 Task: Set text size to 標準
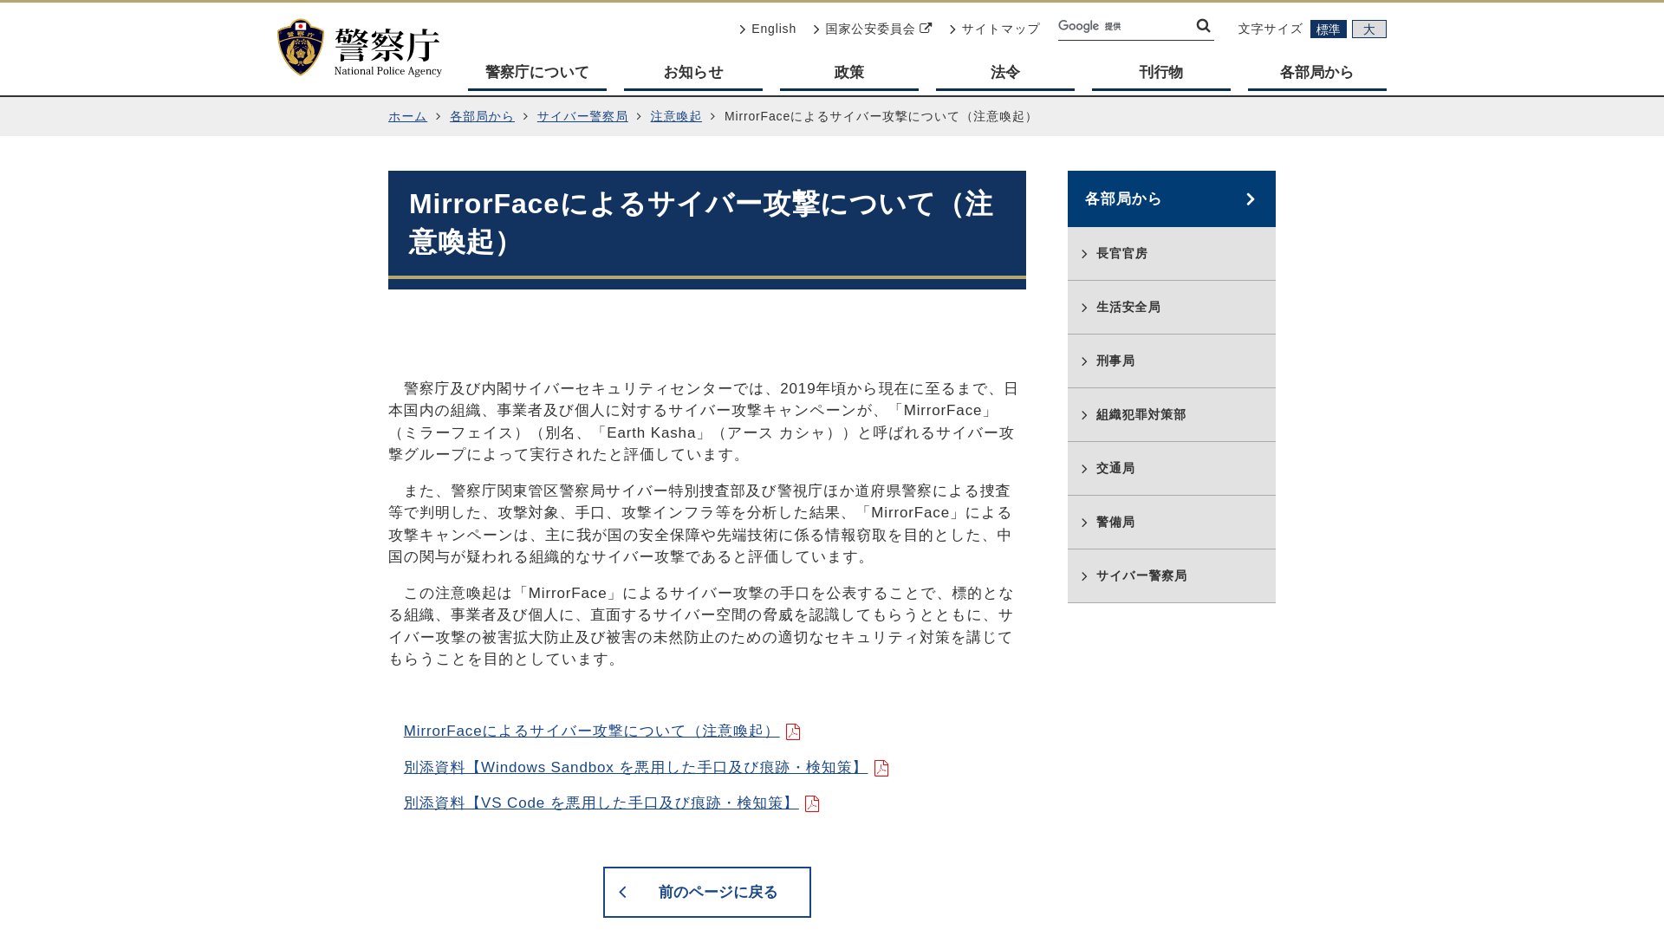(1328, 29)
